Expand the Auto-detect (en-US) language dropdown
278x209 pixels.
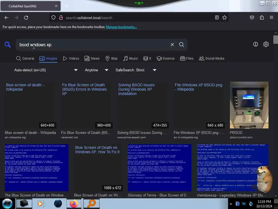(x=46, y=70)
